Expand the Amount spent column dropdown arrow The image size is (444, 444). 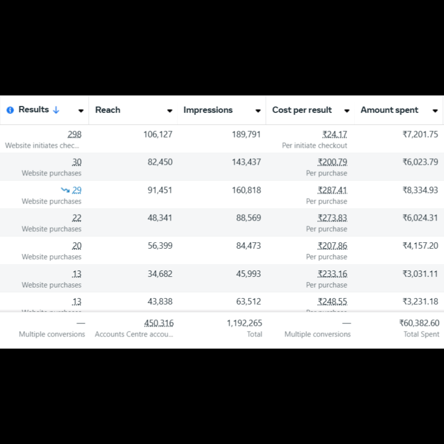pos(435,111)
